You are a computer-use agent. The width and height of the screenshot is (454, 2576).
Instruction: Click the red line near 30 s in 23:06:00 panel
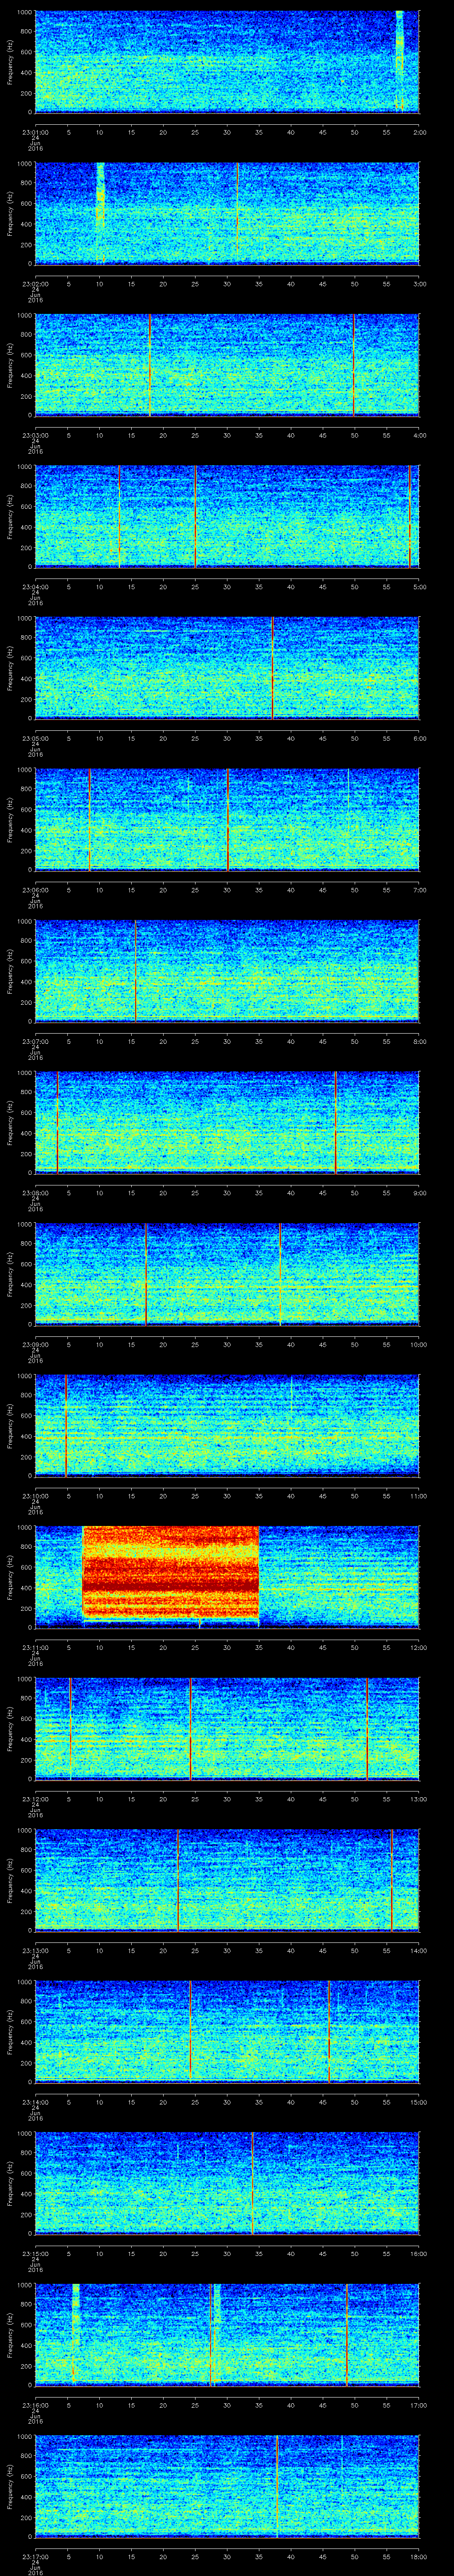pos(227,820)
